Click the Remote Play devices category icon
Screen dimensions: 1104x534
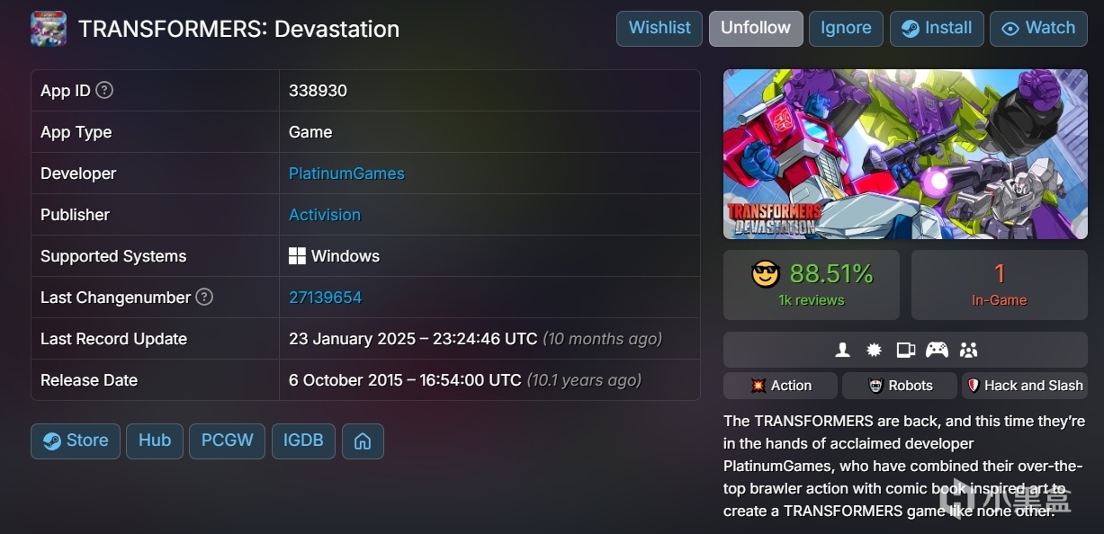906,351
